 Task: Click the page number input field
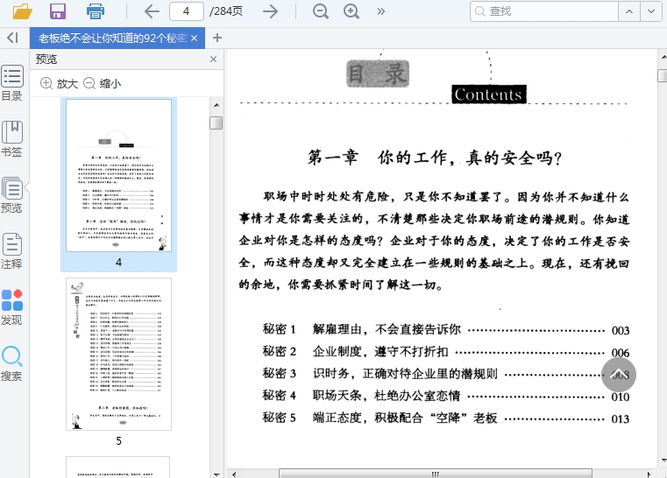pyautogui.click(x=187, y=11)
